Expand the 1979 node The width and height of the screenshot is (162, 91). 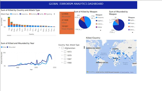[x=62, y=55]
